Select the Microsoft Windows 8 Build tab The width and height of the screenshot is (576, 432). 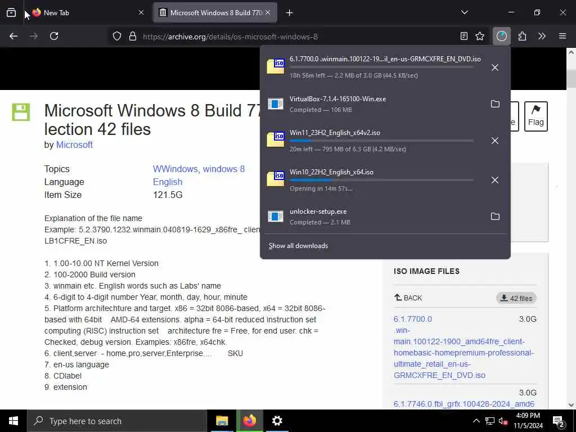(215, 13)
